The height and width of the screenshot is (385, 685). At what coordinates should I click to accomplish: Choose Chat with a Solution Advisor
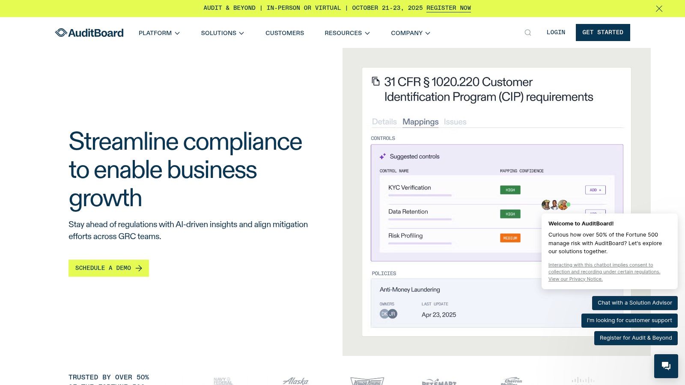[x=635, y=303]
